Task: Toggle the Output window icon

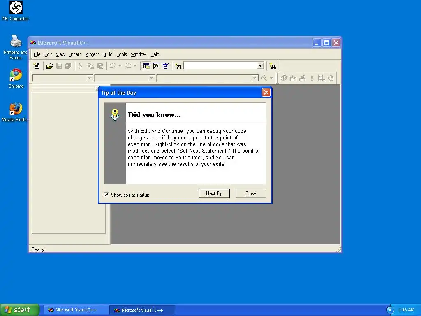Action: coord(156,66)
